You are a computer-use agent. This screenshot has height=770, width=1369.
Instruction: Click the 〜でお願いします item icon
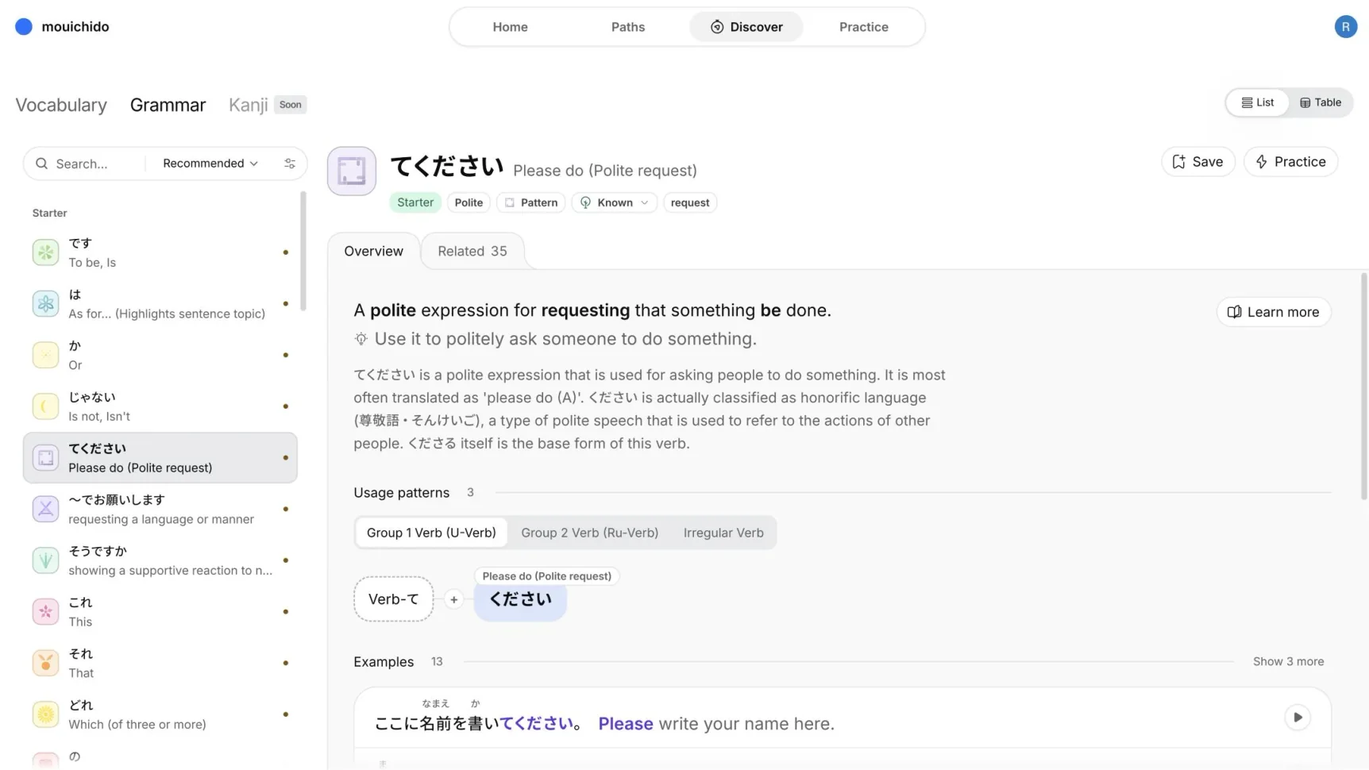tap(45, 509)
